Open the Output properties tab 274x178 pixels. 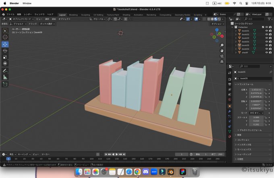tap(230, 85)
